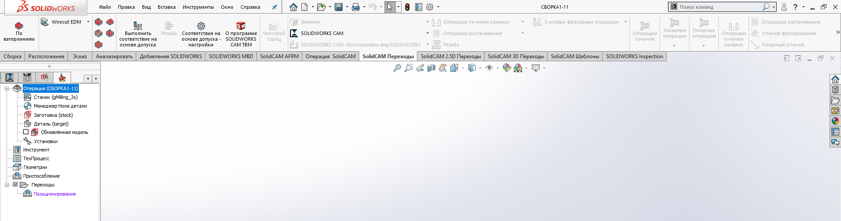Click the SolidCAM manager tab icon (red base tool)
This screenshot has height=221, width=841.
[x=62, y=77]
